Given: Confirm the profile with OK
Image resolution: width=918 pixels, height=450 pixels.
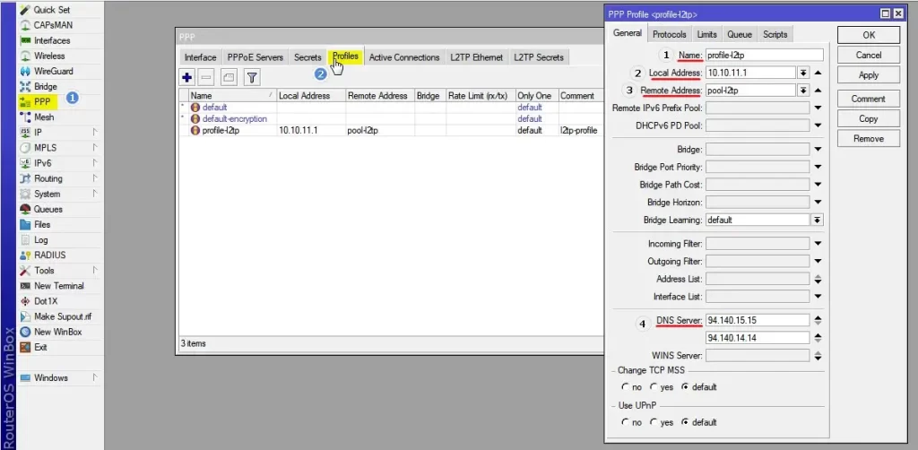Looking at the screenshot, I should click(x=869, y=35).
